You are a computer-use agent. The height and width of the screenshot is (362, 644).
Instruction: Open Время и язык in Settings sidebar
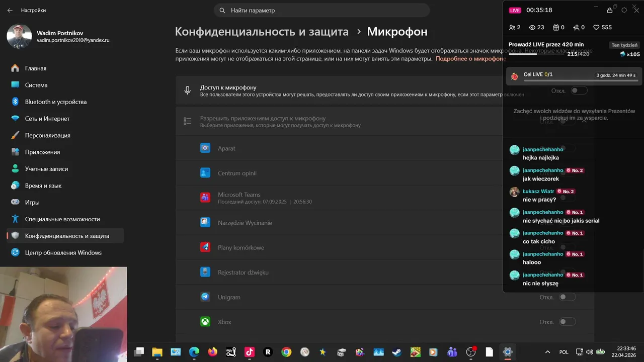click(x=65, y=186)
